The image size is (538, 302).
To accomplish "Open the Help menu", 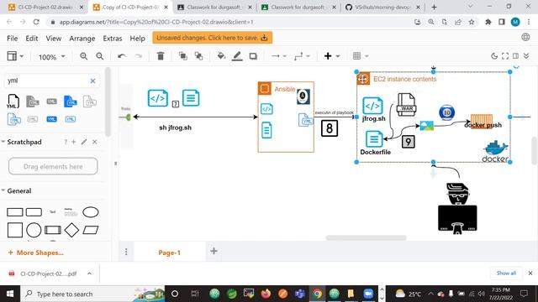I will (137, 39).
